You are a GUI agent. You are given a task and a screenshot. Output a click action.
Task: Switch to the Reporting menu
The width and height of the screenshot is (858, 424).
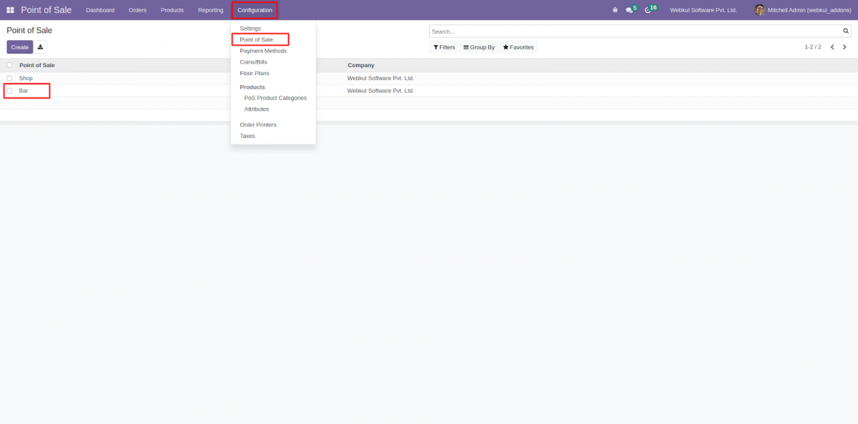pyautogui.click(x=210, y=9)
